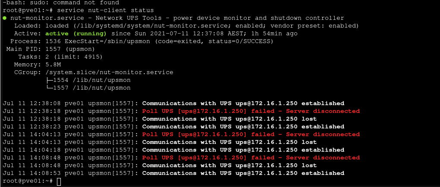Click the first red 'Poll UPS failed' line
Image resolution: width=440 pixels, height=187 pixels.
(x=181, y=111)
